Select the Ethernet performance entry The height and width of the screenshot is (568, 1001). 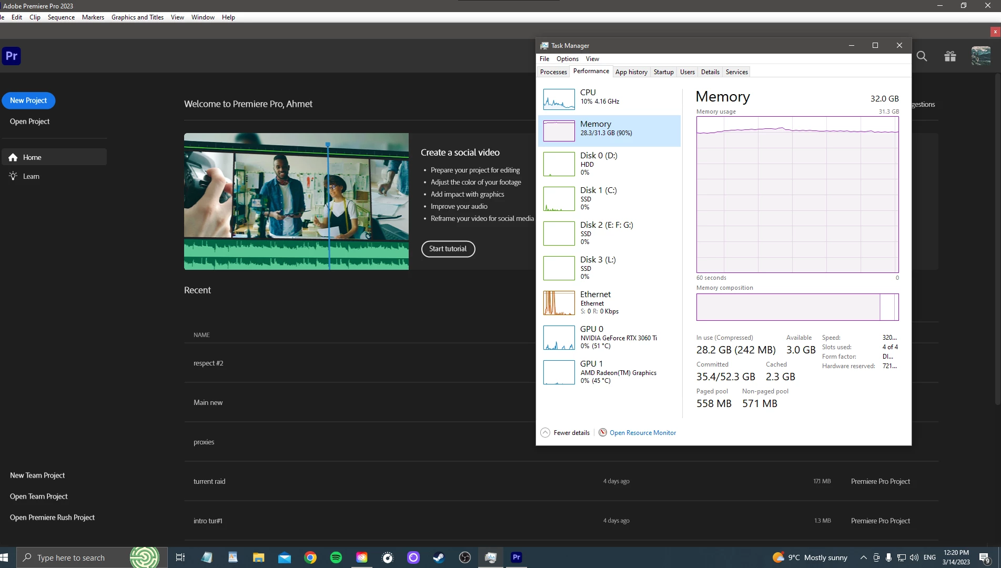[609, 302]
